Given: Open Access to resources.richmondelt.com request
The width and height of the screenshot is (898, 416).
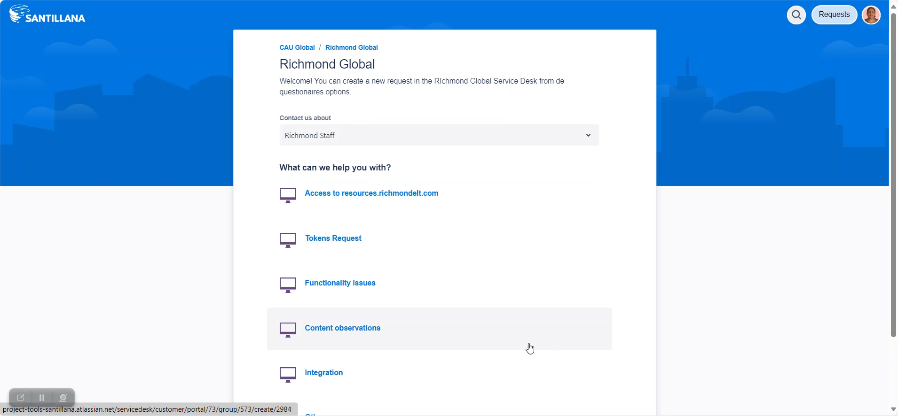Looking at the screenshot, I should coord(371,193).
